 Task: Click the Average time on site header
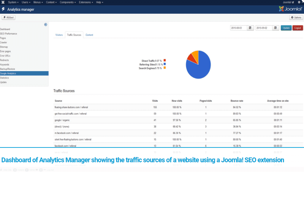pyautogui.click(x=278, y=101)
